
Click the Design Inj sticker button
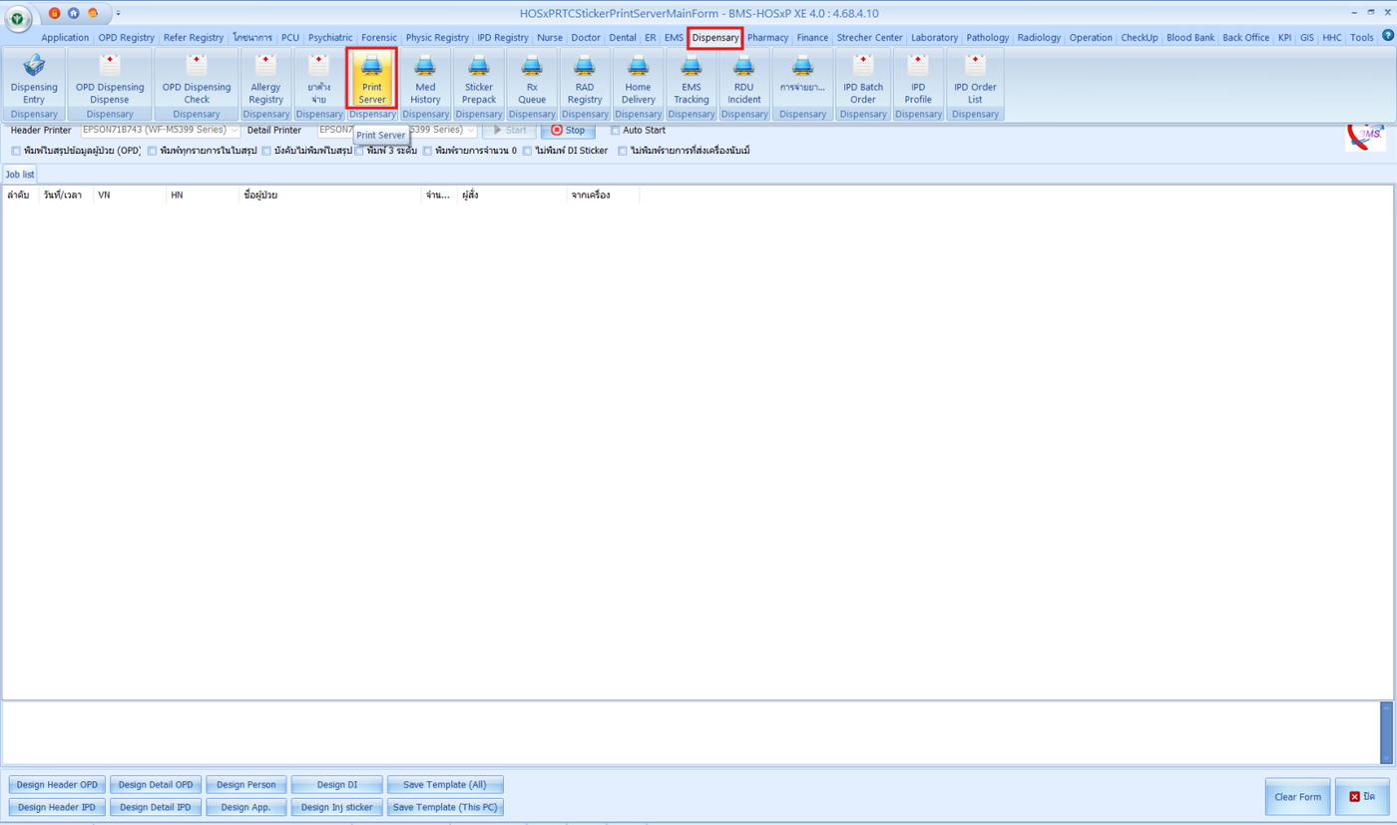pyautogui.click(x=336, y=807)
